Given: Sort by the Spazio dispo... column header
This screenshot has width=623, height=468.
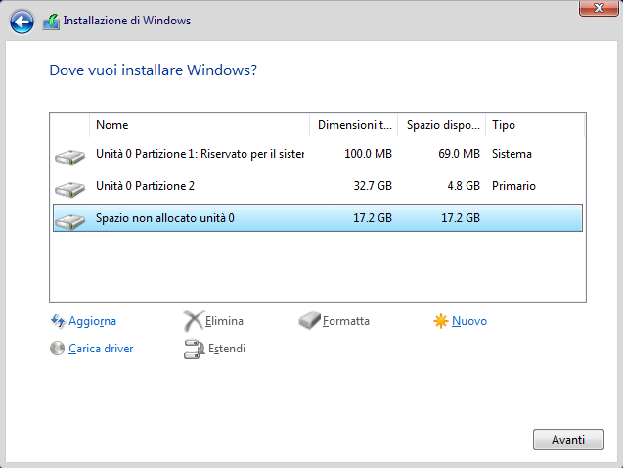Looking at the screenshot, I should point(442,125).
